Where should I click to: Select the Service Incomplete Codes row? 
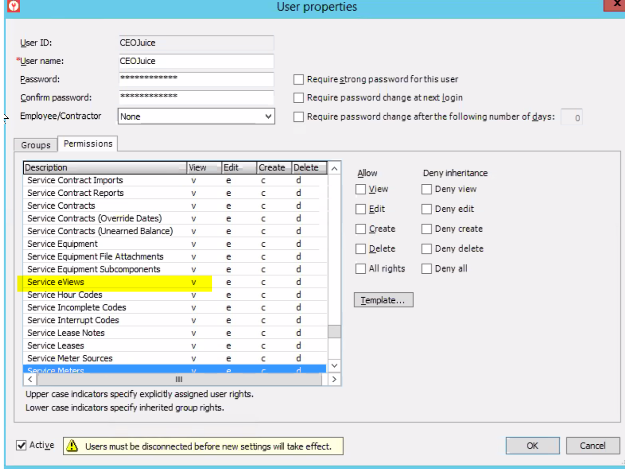click(x=175, y=307)
